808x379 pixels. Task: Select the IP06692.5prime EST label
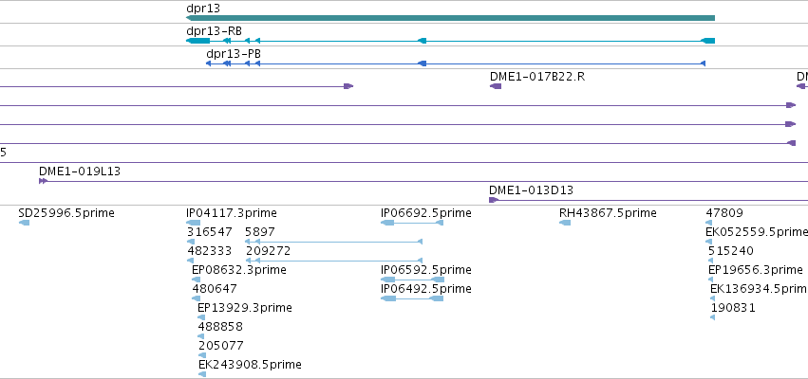point(426,213)
